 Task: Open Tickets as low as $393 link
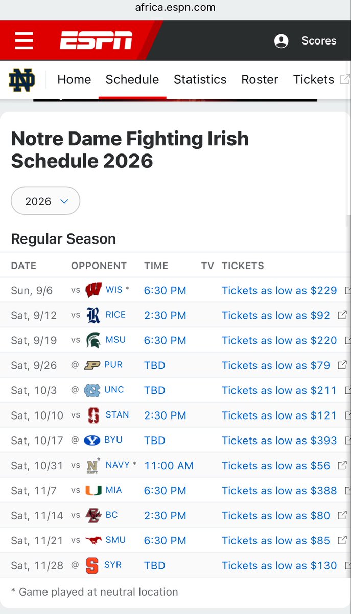click(279, 441)
